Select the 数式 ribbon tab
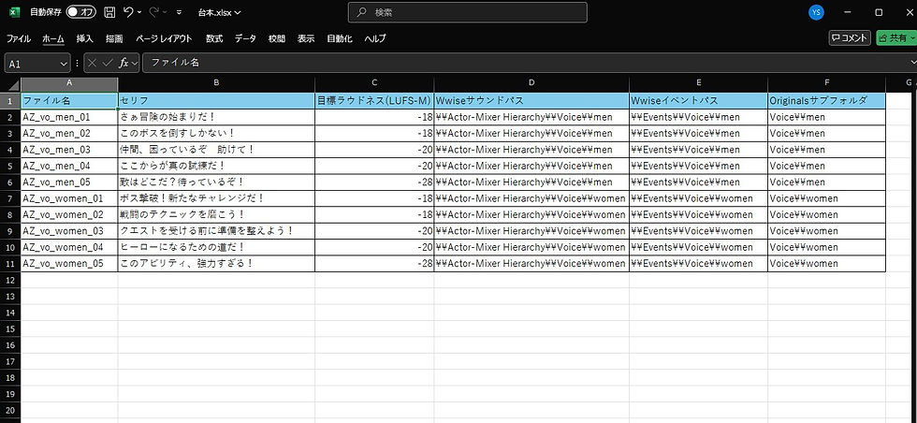Image resolution: width=917 pixels, height=423 pixels. [214, 38]
